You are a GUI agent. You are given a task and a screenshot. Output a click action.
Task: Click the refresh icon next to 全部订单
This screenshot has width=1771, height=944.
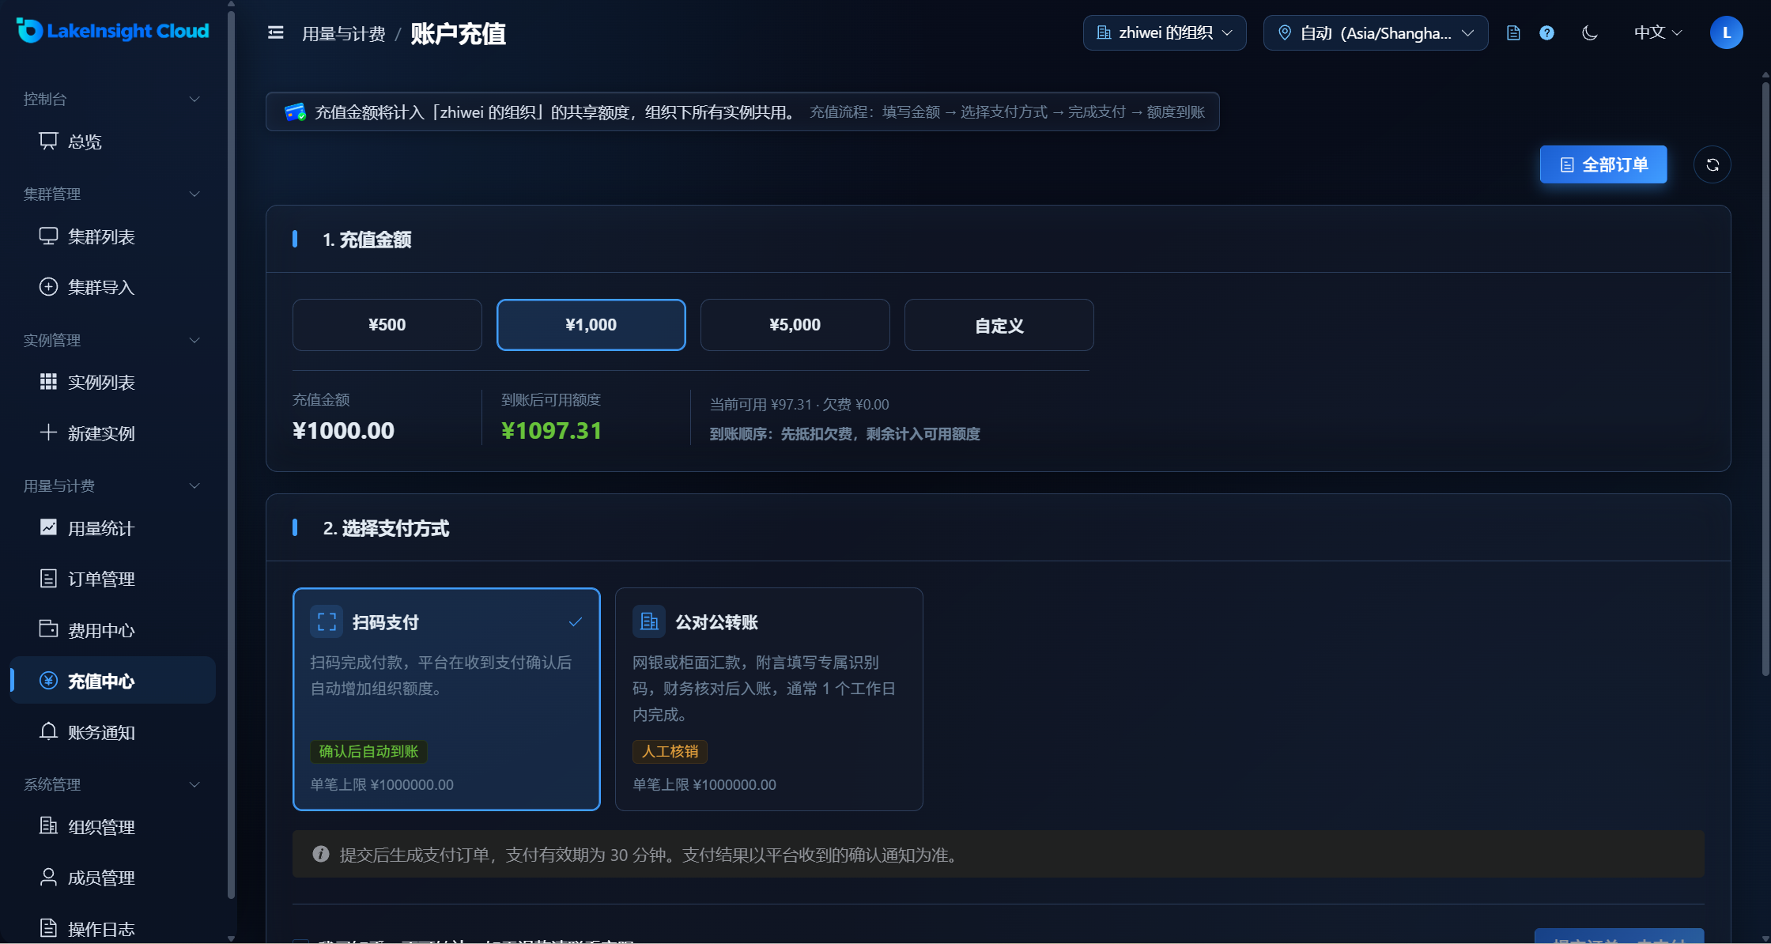pyautogui.click(x=1712, y=164)
